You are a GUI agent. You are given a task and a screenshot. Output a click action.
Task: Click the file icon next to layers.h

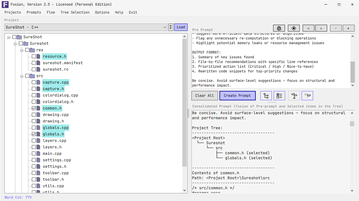38,147
